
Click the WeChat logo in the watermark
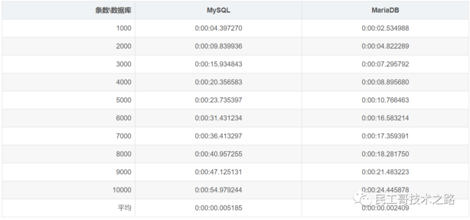[x=362, y=199]
